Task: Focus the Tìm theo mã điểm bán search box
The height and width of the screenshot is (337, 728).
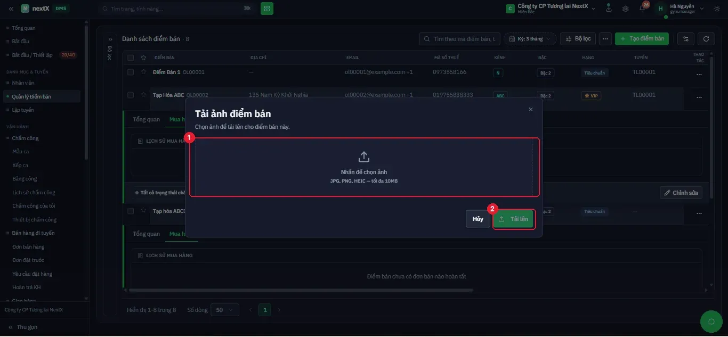Action: pos(460,39)
